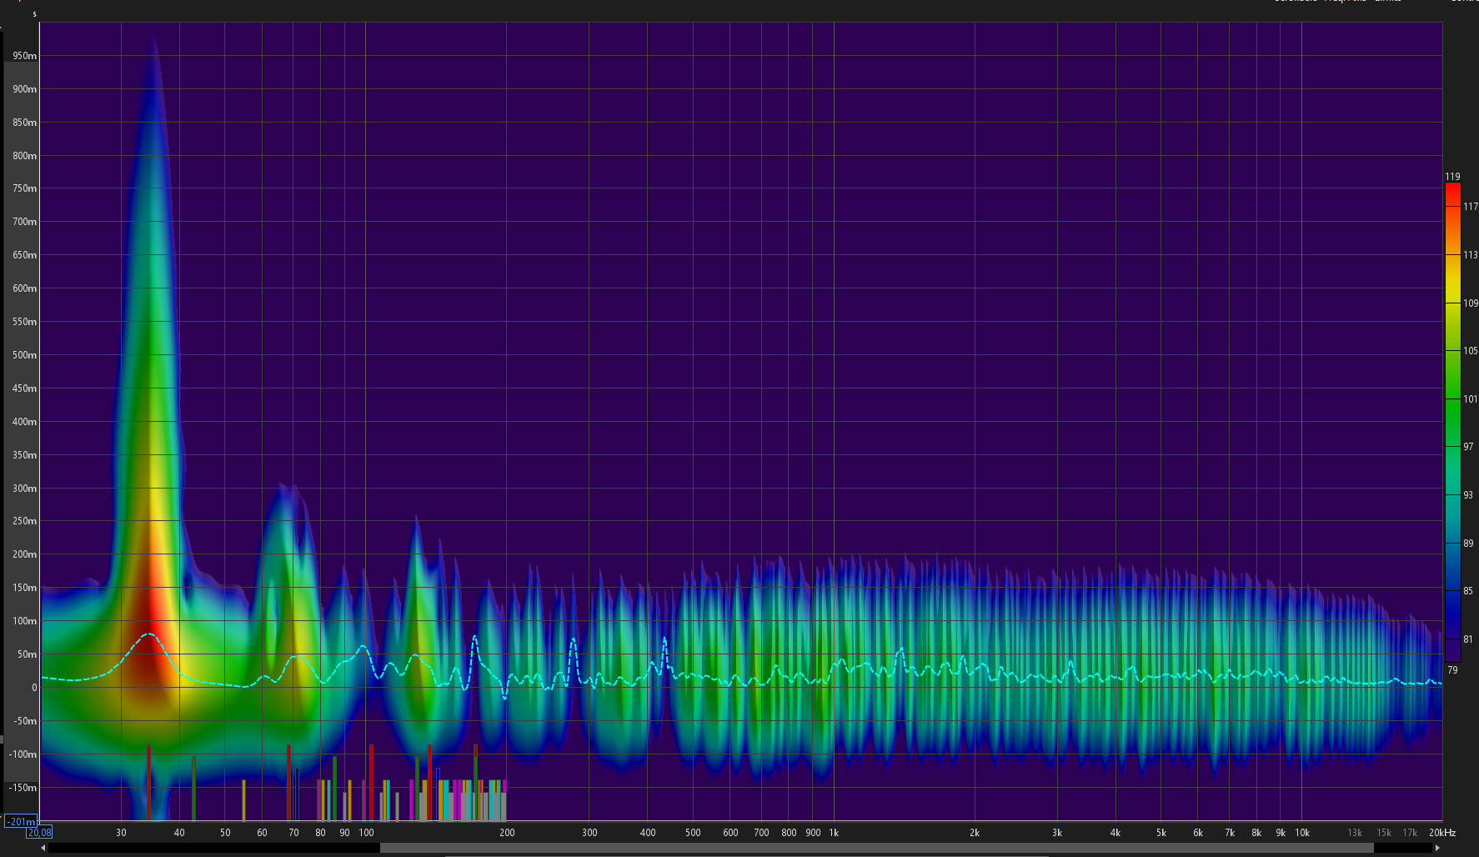Screen dimensions: 1479x857
Task: Click the 5k label on frequency axis
Action: click(x=1161, y=833)
